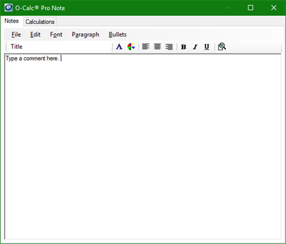Open the Font menu

56,34
